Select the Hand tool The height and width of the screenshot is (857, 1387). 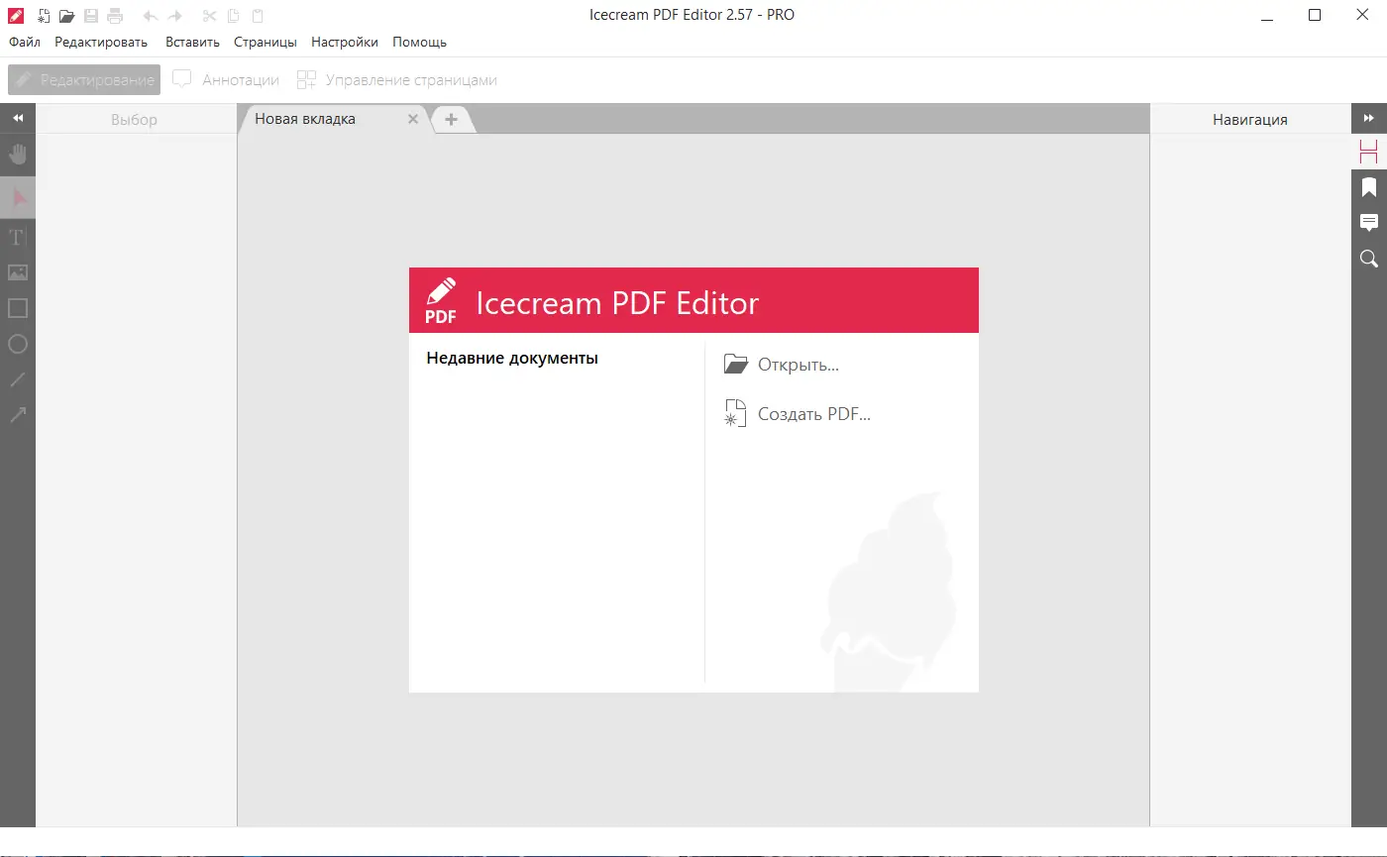click(x=18, y=155)
